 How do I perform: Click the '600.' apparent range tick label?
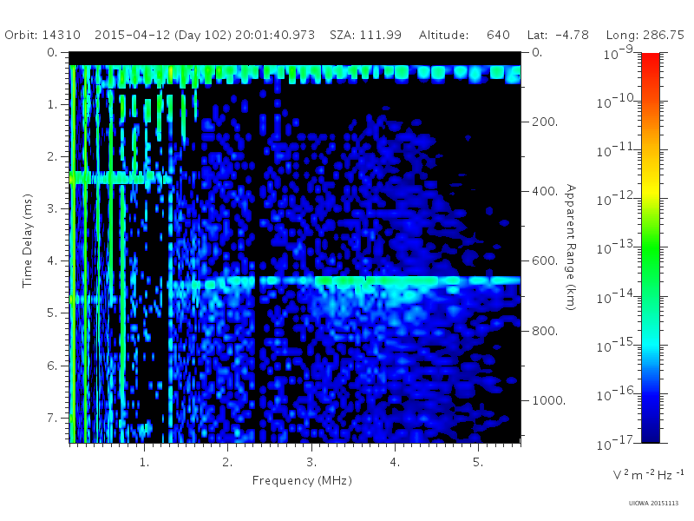545,261
